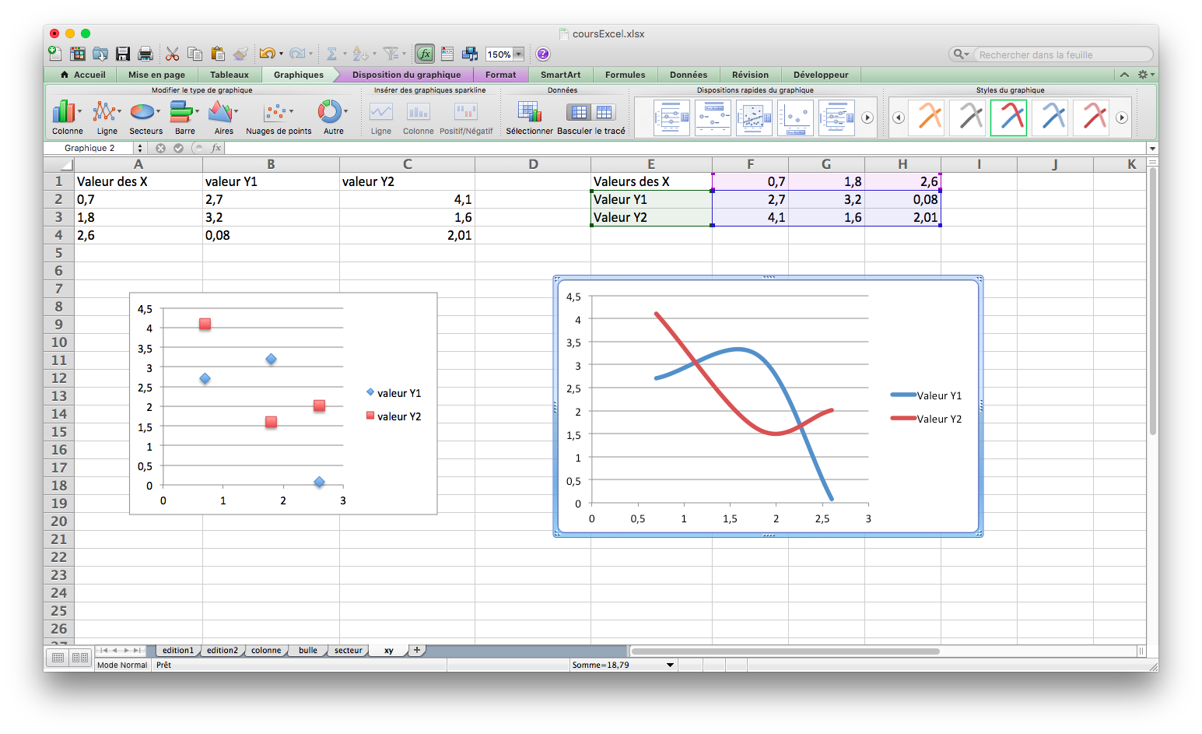The width and height of the screenshot is (1202, 734).
Task: Expand the Somme status bar dropdown
Action: [x=670, y=666]
